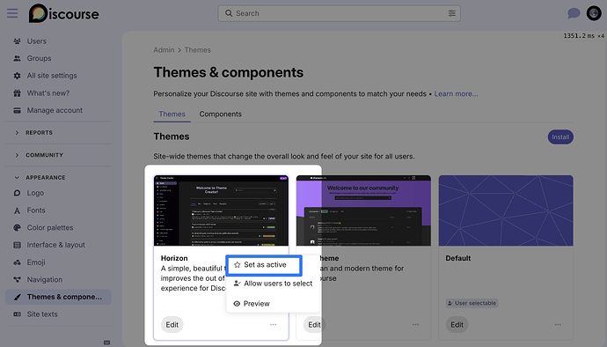Switch to the Components tab
607x347 pixels.
220,114
